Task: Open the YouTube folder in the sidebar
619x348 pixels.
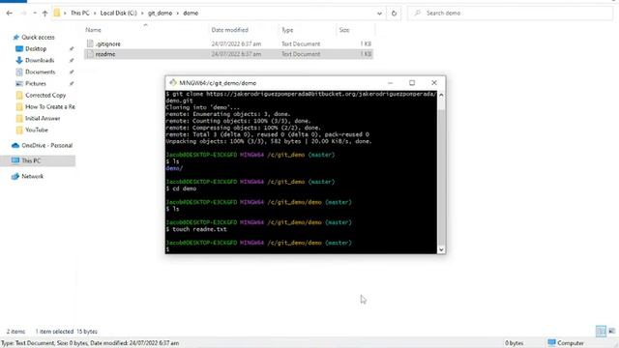Action: 37,130
